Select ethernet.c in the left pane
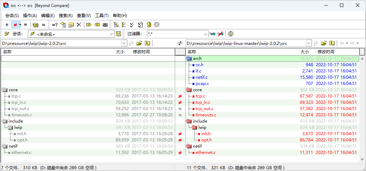 [88, 153]
